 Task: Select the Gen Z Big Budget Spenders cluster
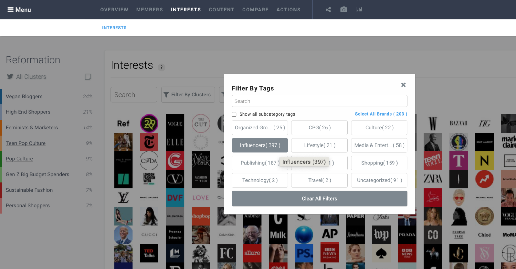click(x=49, y=174)
